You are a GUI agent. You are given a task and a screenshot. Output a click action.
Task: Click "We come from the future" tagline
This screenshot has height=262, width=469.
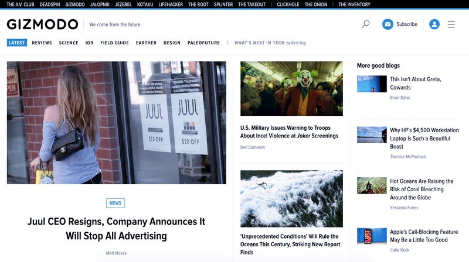pyautogui.click(x=115, y=25)
